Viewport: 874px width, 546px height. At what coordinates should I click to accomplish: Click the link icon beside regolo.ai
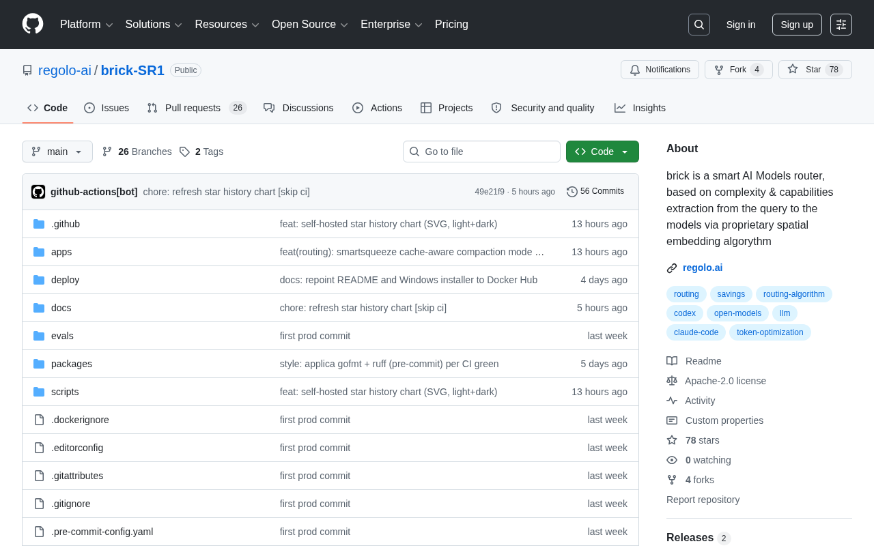click(672, 268)
